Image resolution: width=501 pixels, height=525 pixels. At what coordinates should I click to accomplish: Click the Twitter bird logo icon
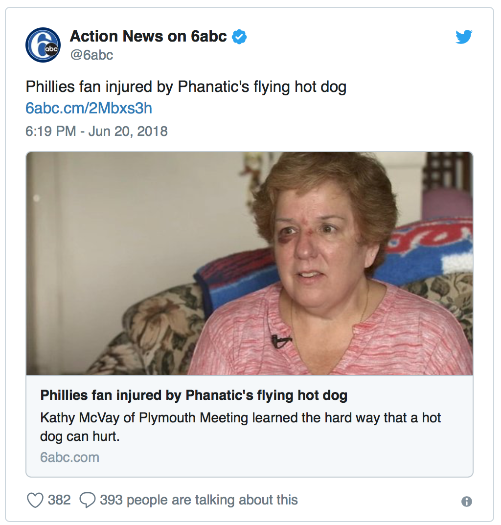(464, 37)
